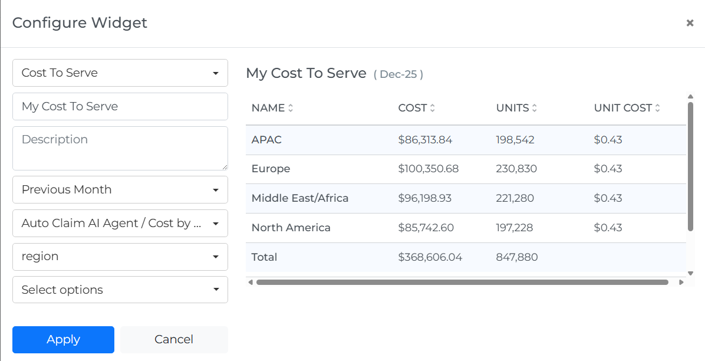705x361 pixels.
Task: Sort table by NAME column icon
Action: tap(291, 108)
